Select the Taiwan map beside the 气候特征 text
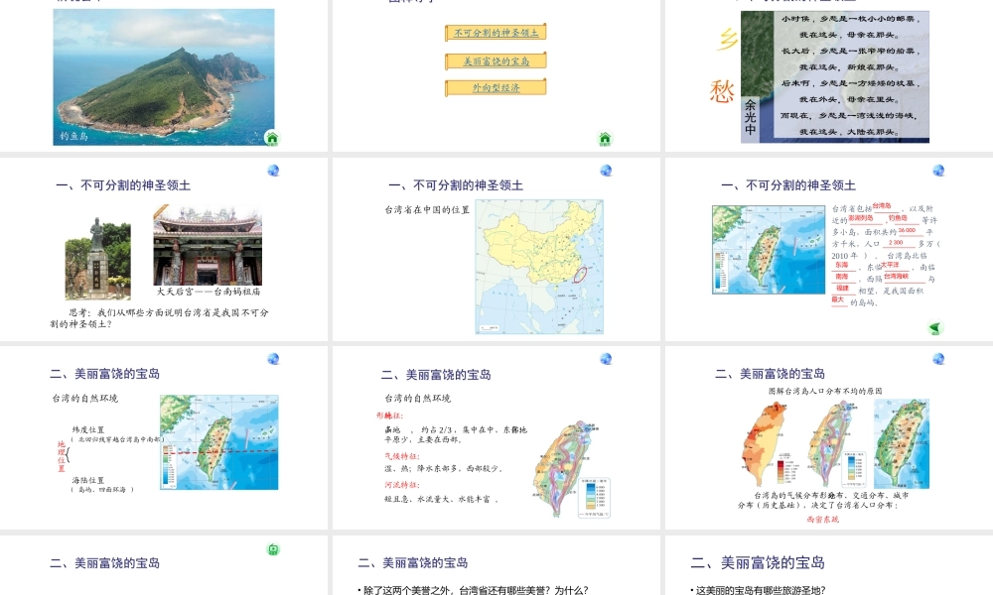The height and width of the screenshot is (595, 993). pyautogui.click(x=571, y=468)
